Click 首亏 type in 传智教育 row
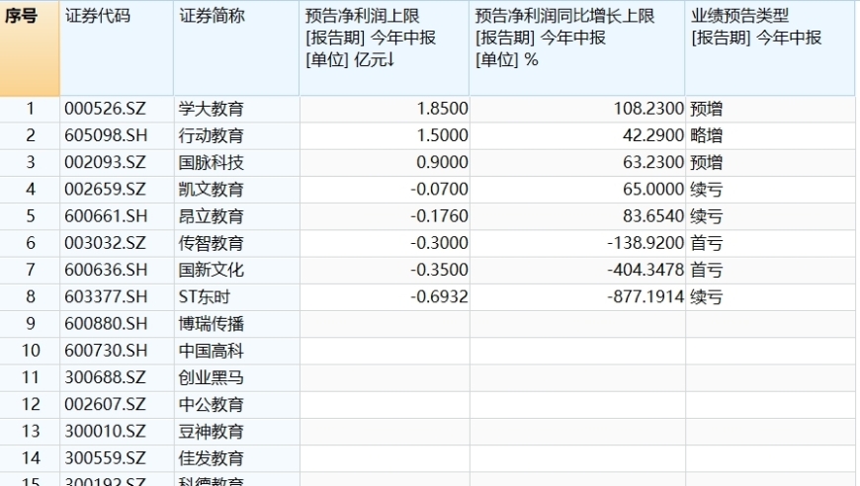Screen dimensions: 860x486 click(x=707, y=243)
